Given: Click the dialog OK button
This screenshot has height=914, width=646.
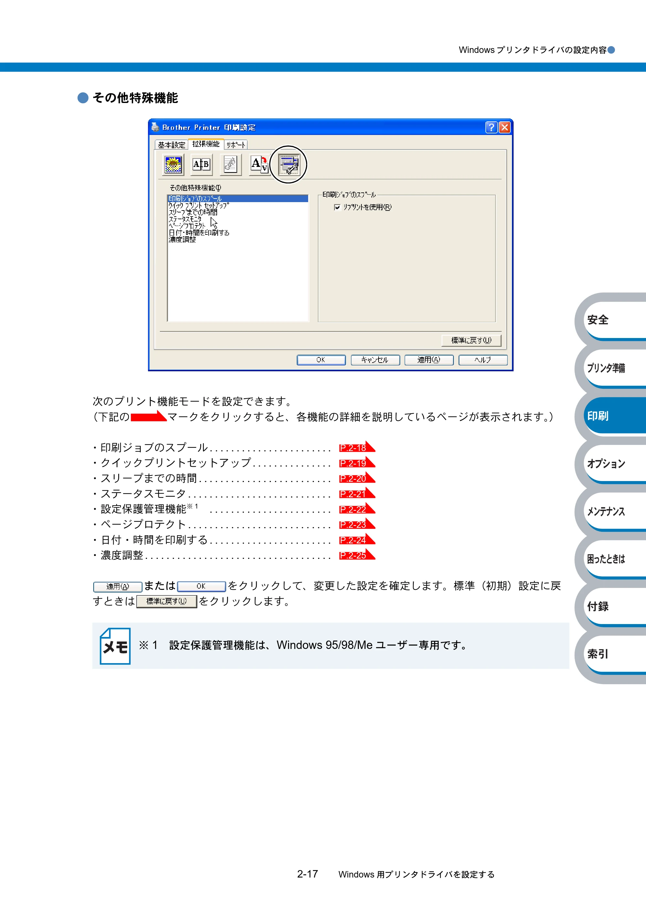Looking at the screenshot, I should [321, 360].
